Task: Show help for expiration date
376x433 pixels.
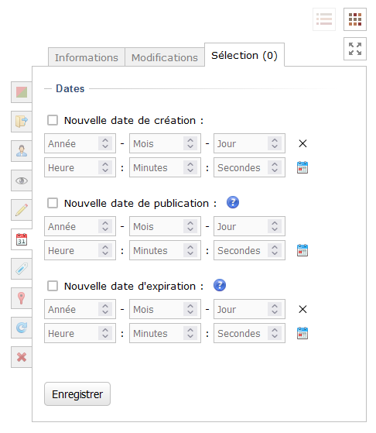Action: [220, 285]
